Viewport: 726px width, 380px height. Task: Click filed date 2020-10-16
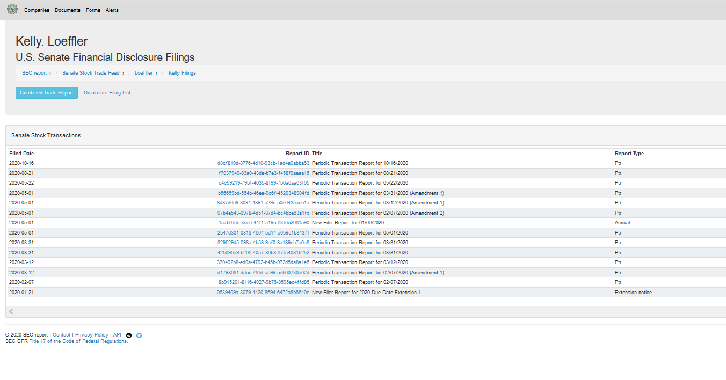(21, 163)
